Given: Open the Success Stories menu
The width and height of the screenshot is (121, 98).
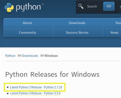Looking at the screenshot, I should click(78, 32).
